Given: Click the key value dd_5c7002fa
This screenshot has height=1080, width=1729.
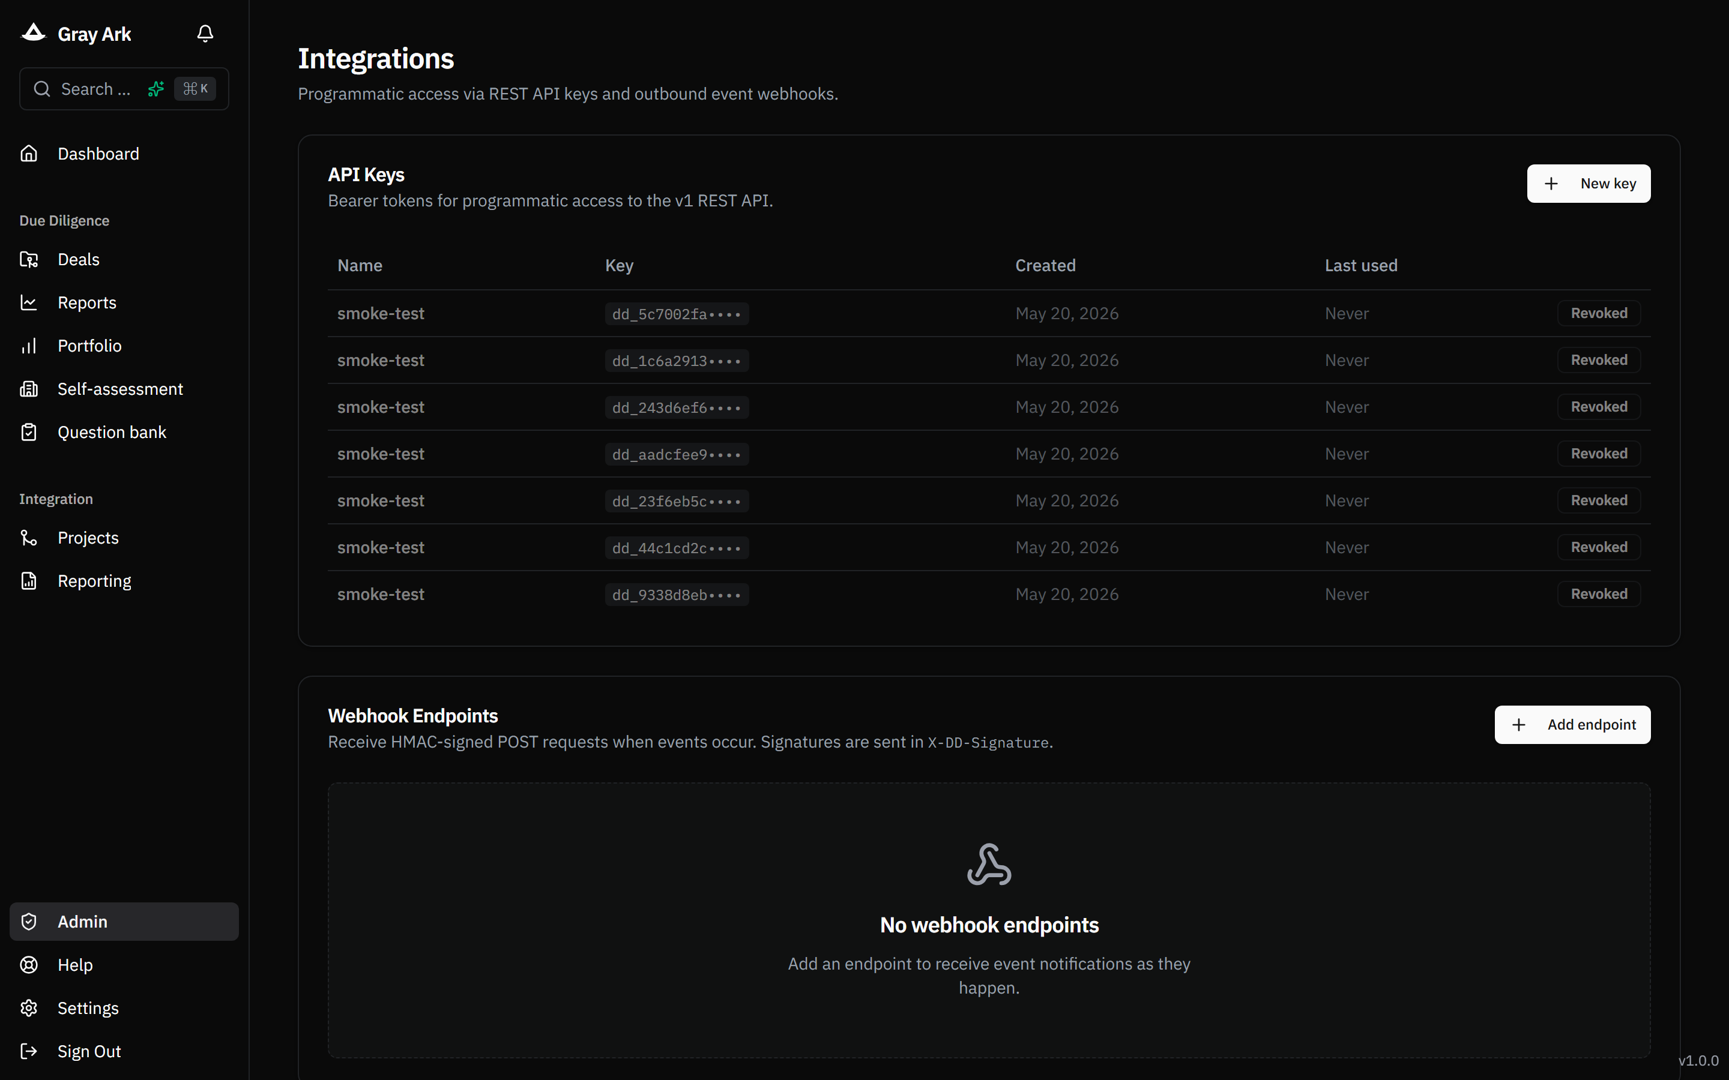Looking at the screenshot, I should (677, 314).
